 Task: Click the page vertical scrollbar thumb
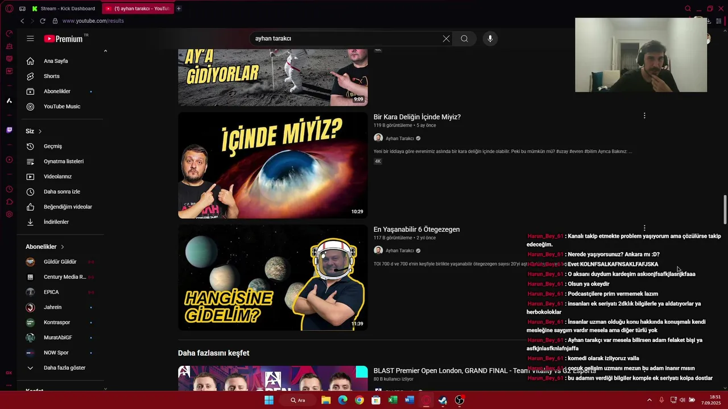(725, 210)
